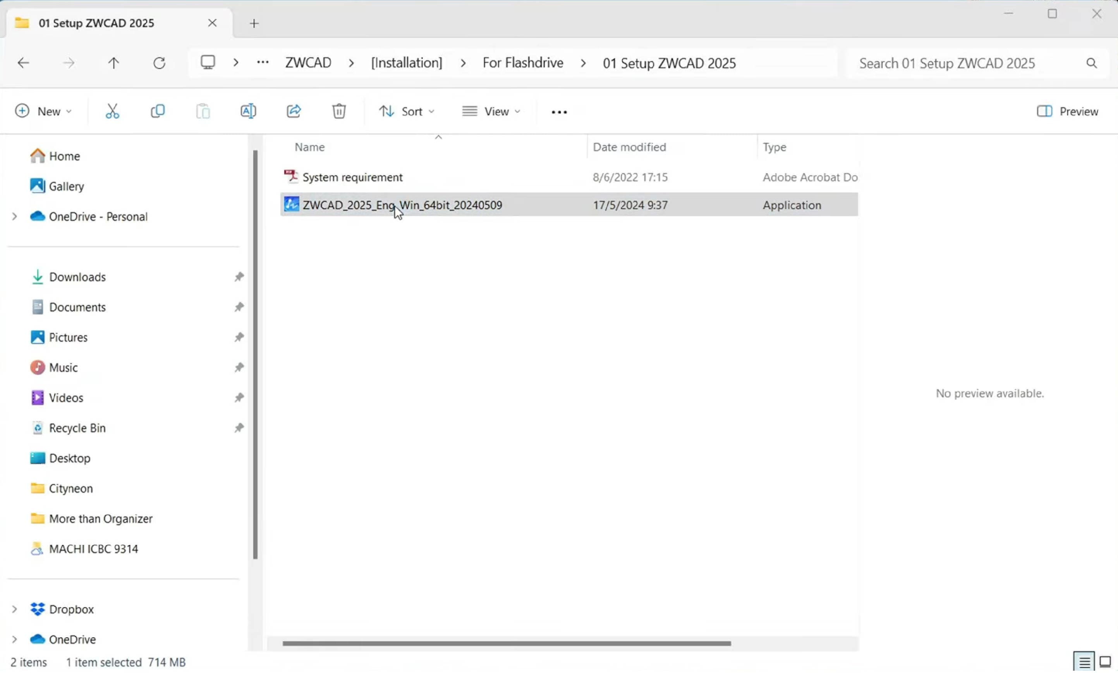Toggle the Preview pane

point(1067,111)
